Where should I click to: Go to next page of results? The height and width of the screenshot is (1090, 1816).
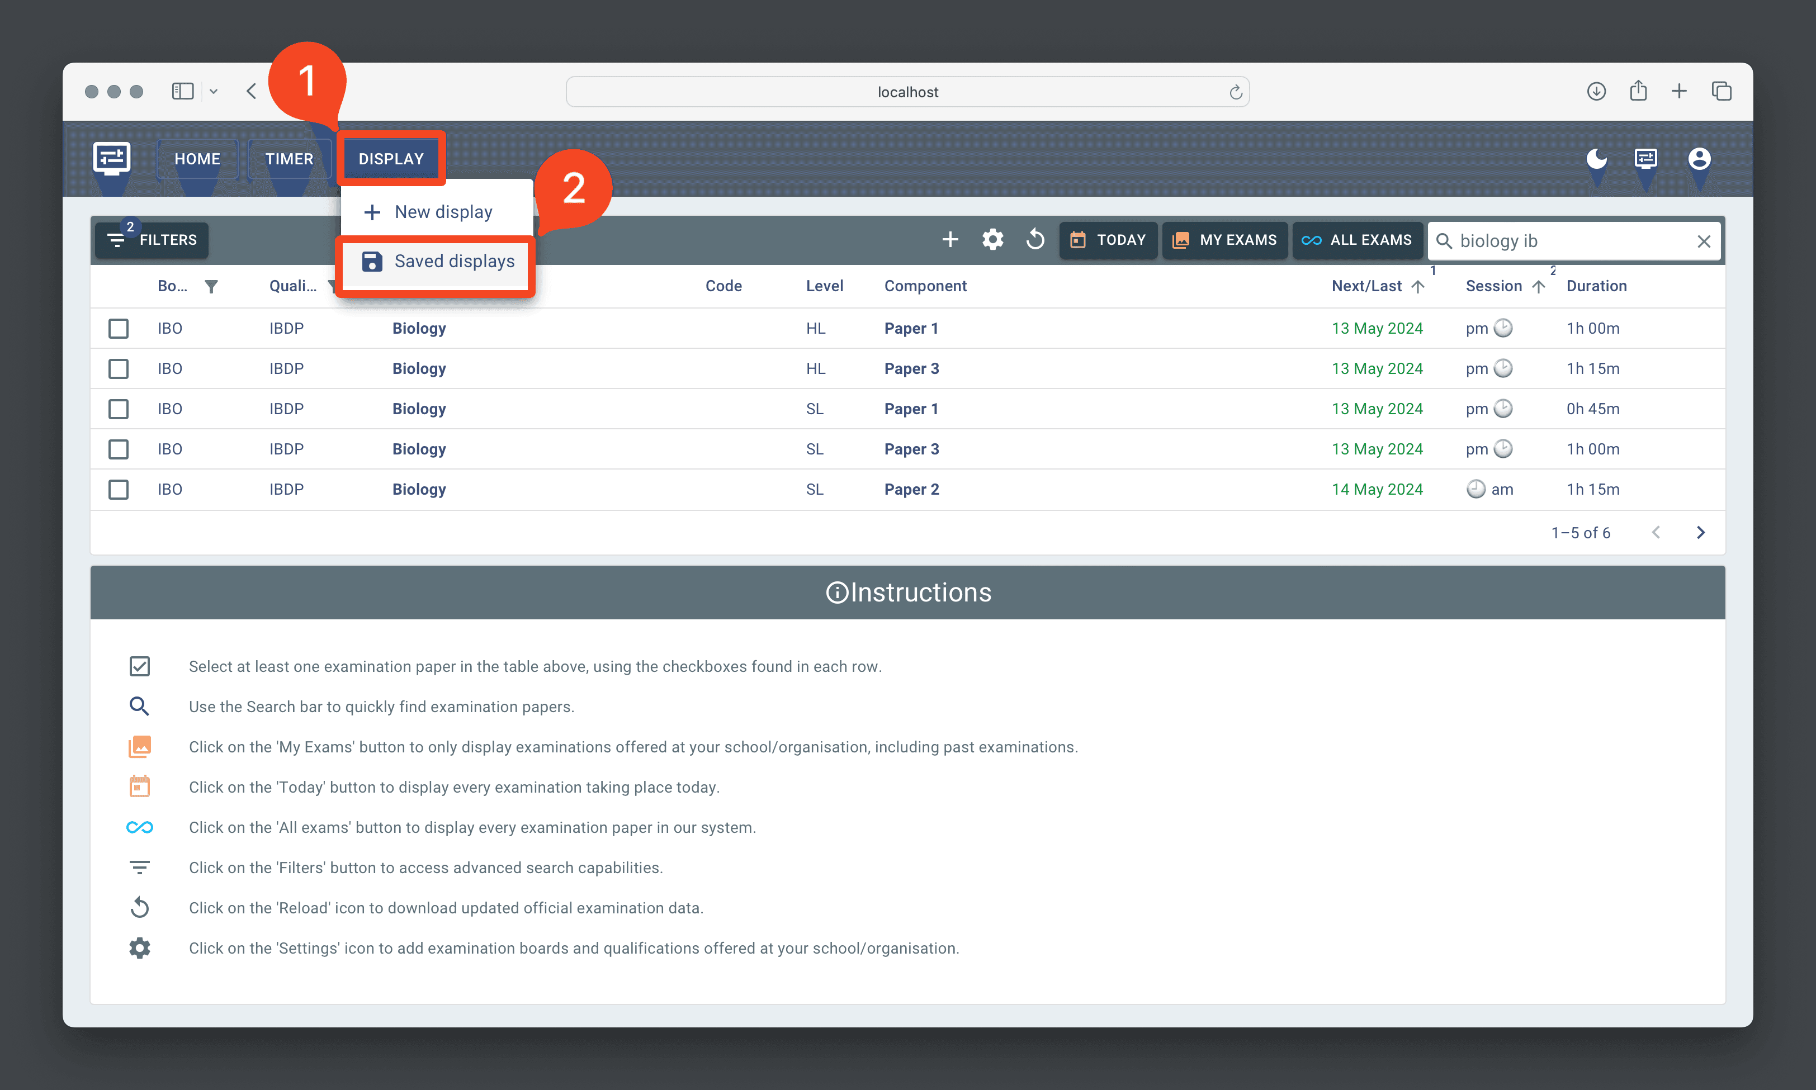click(1701, 533)
